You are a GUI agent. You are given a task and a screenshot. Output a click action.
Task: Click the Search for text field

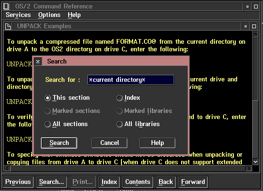click(131, 80)
